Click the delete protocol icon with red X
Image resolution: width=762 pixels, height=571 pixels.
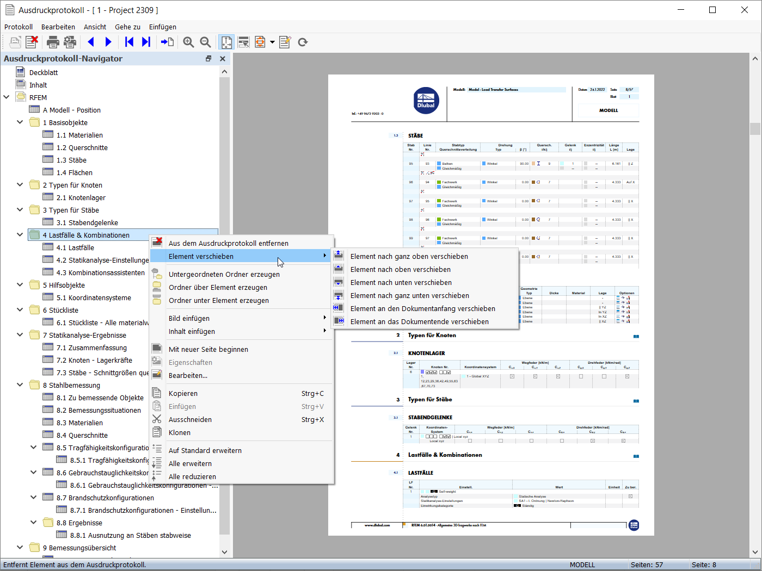point(32,42)
